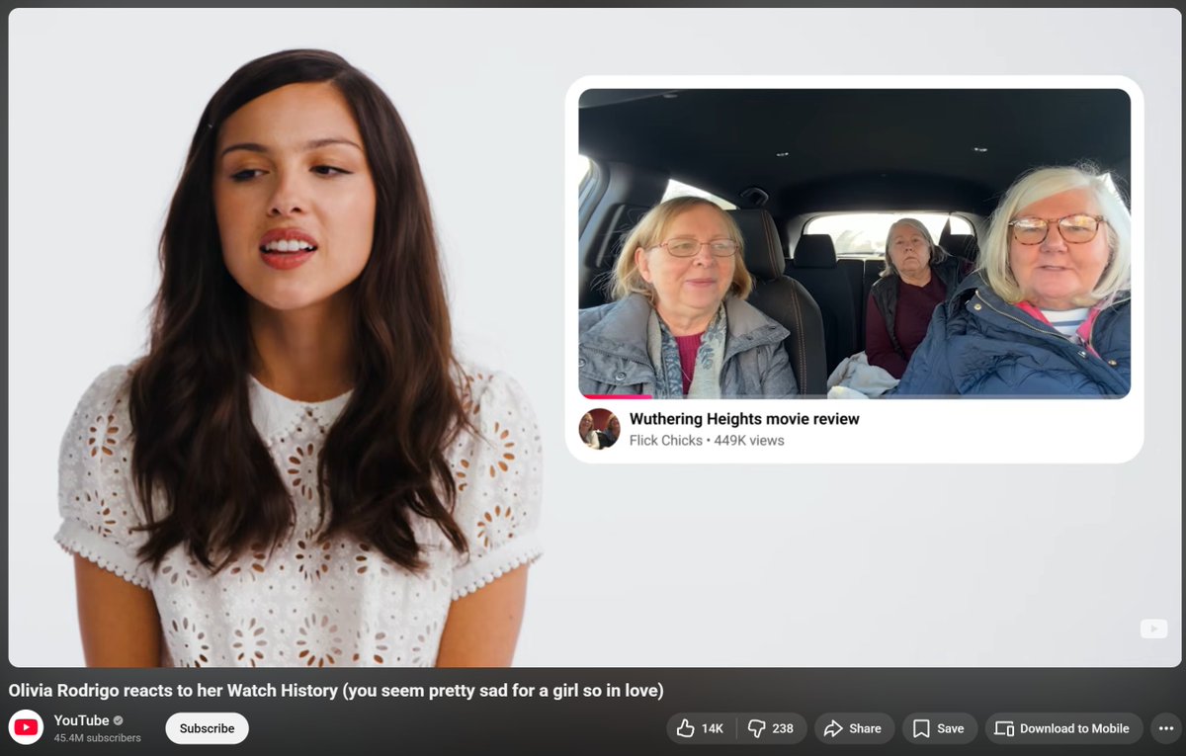The height and width of the screenshot is (756, 1186).
Task: Click the red progress bar under thumbnail
Action: pyautogui.click(x=615, y=396)
